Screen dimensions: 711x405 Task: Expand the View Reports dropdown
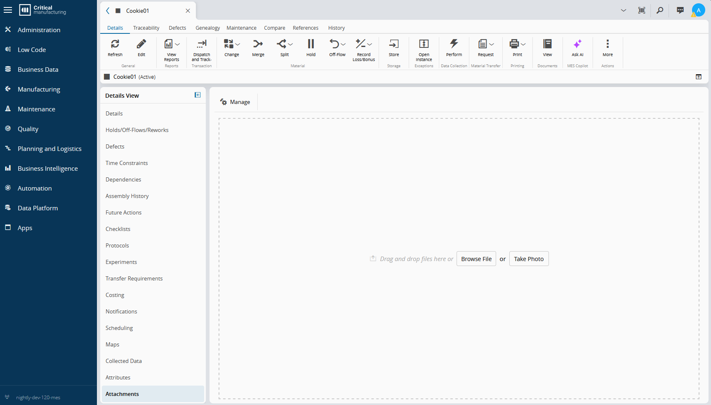pos(177,44)
